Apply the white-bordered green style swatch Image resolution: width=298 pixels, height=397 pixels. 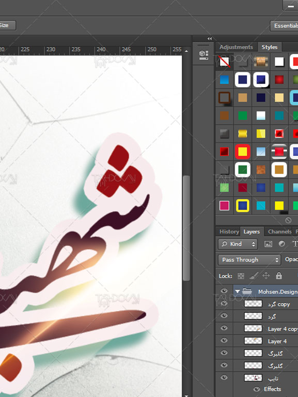(x=243, y=170)
